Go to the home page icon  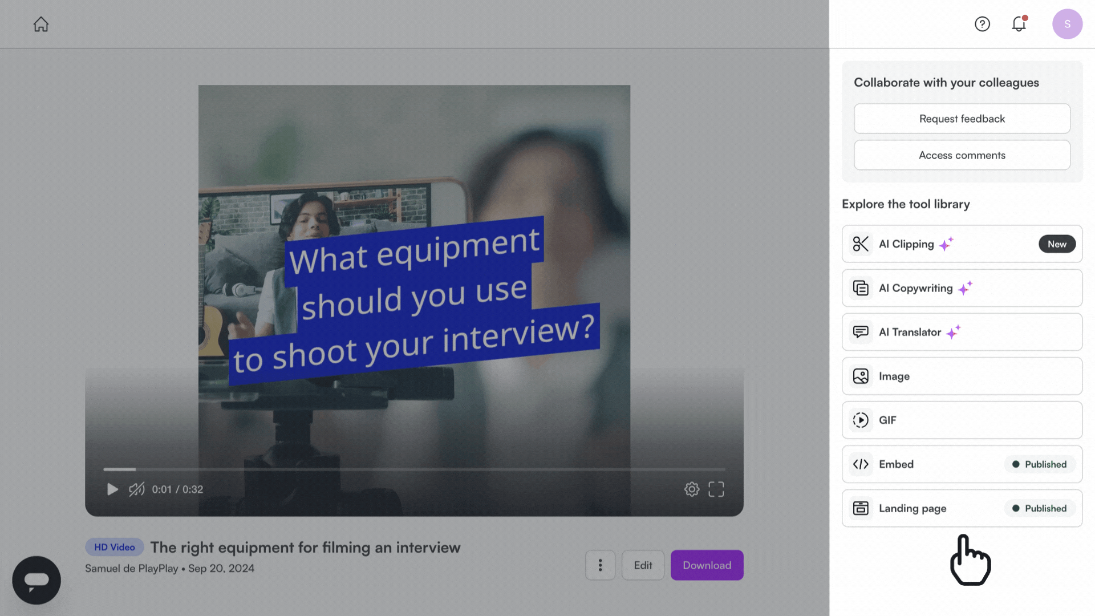click(41, 24)
